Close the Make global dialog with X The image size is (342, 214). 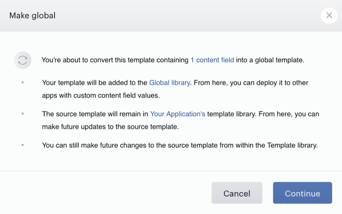pos(329,16)
